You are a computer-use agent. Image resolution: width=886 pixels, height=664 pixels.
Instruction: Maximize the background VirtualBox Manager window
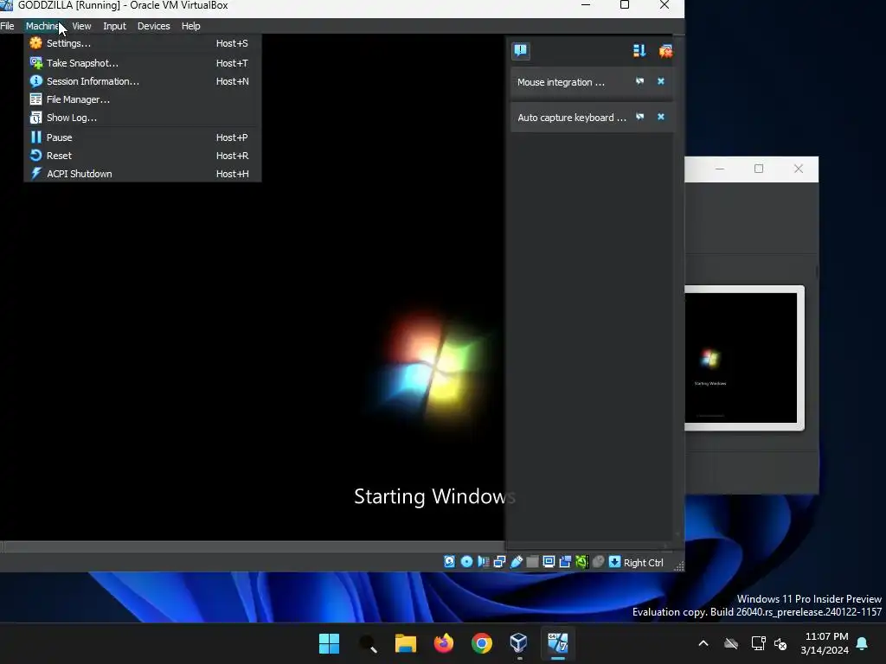coord(759,169)
